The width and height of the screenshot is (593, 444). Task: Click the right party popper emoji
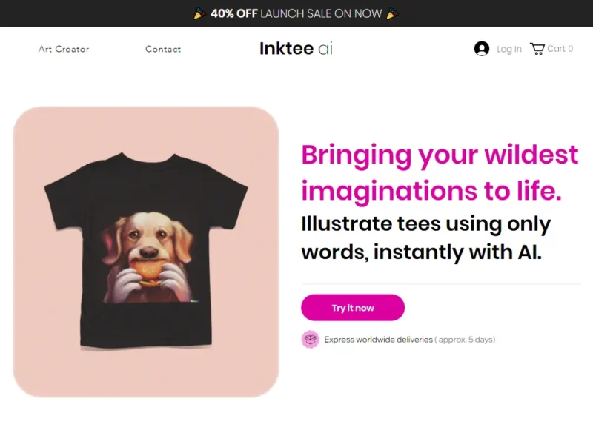tap(393, 13)
